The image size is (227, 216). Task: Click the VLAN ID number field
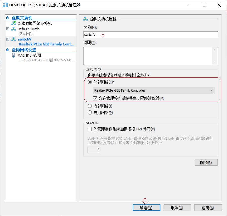click(94, 150)
